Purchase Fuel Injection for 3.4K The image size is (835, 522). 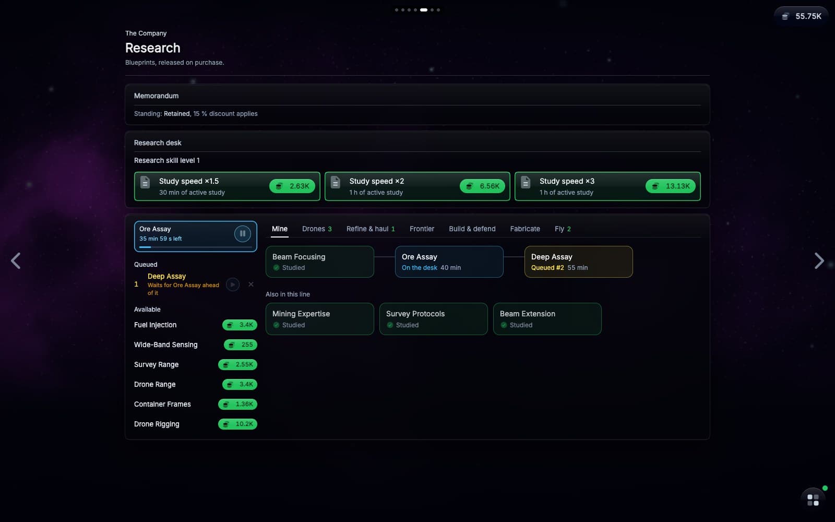click(240, 325)
